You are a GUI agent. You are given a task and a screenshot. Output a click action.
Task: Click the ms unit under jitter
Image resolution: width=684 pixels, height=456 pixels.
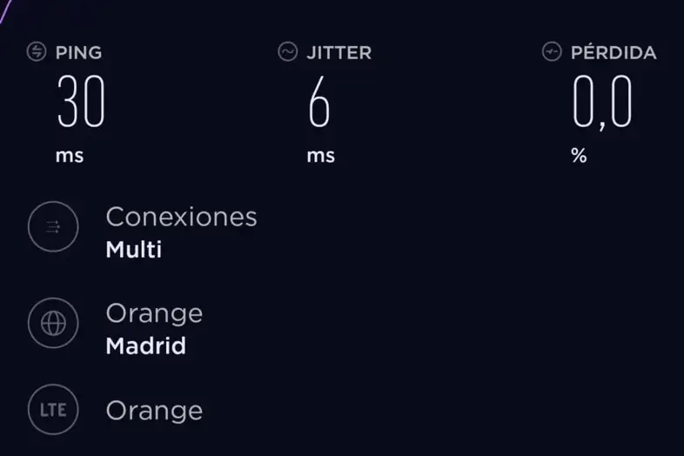[320, 156]
